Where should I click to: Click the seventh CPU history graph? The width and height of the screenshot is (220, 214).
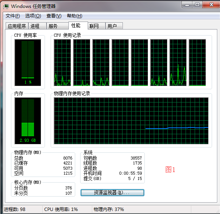tap(178, 63)
